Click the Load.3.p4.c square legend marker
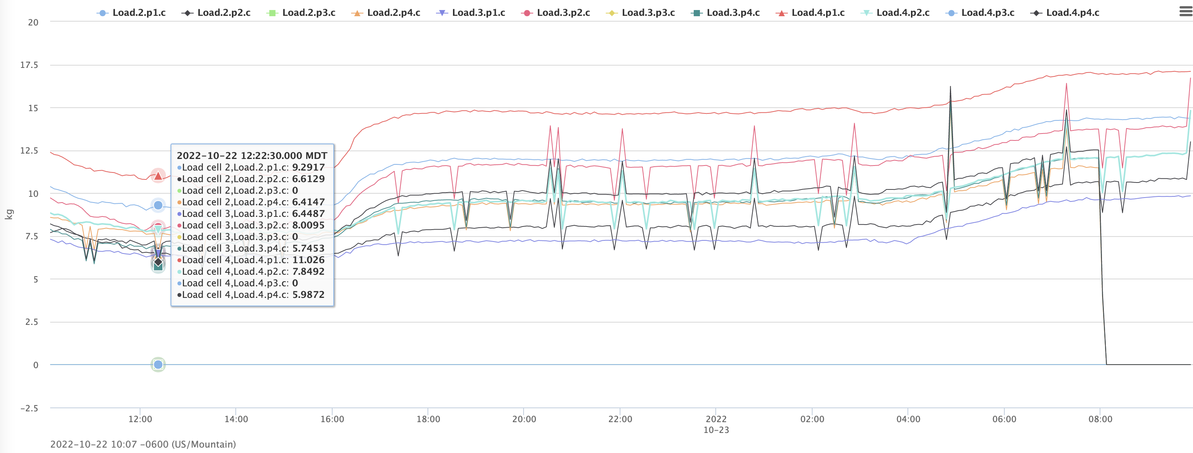 696,13
